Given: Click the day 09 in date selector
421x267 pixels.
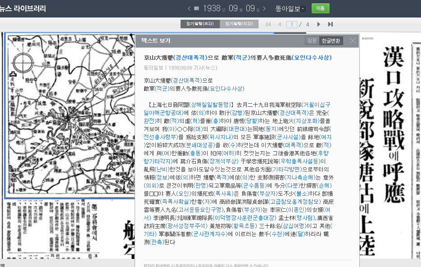Looking at the screenshot, I should pos(250,8).
